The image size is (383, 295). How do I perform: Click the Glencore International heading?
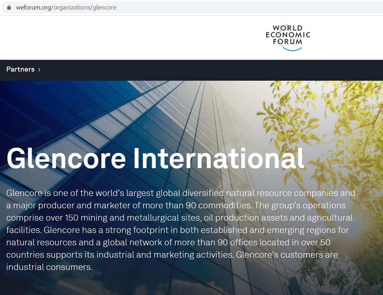coord(155,158)
